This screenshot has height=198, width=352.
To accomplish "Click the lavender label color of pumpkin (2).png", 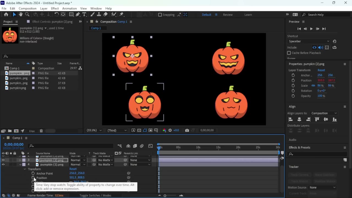I will coord(24,160).
